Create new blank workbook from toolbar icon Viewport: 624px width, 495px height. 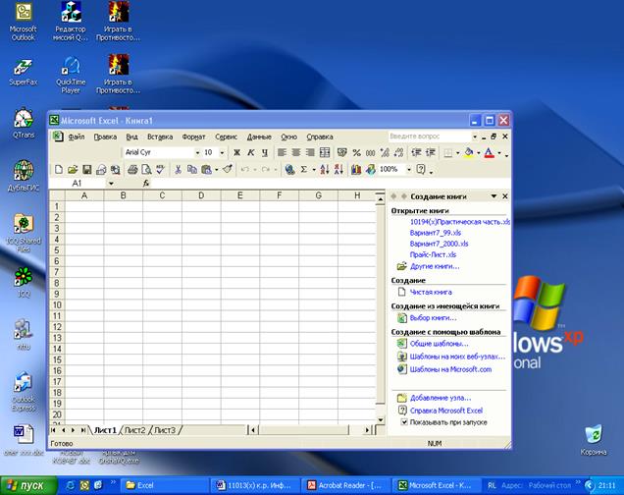tap(60, 169)
